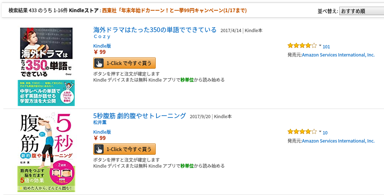Open author 松井薫's page

click(100, 122)
